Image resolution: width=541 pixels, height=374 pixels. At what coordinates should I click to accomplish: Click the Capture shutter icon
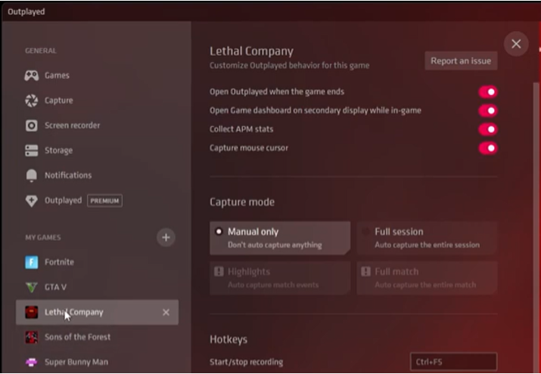pyautogui.click(x=31, y=100)
